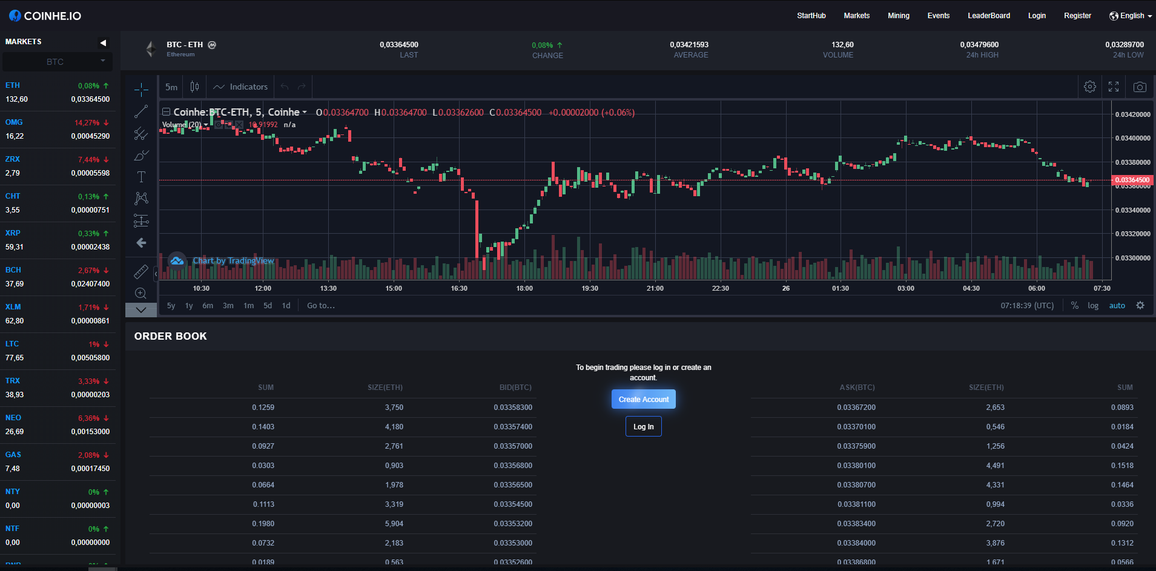This screenshot has height=571, width=1156.
Task: Select the zoom in tool
Action: tap(141, 293)
